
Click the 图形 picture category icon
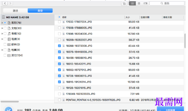pos(9,23)
